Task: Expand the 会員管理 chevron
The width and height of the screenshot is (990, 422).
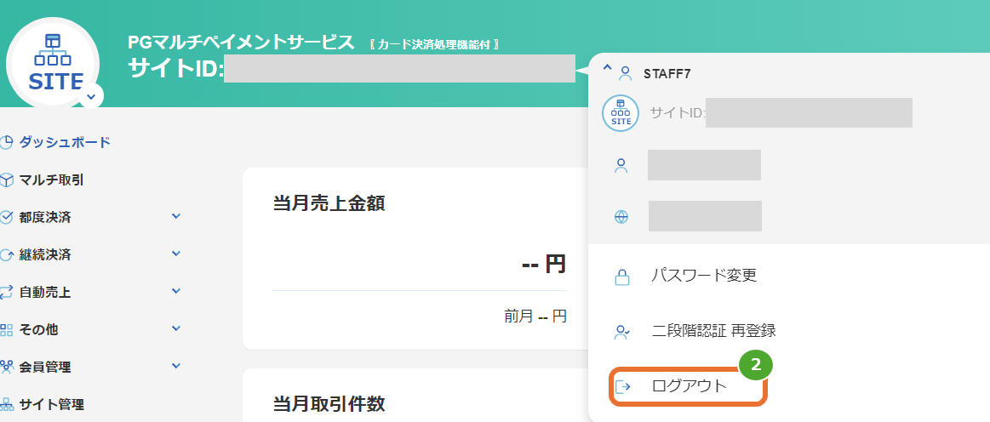Action: (x=176, y=366)
